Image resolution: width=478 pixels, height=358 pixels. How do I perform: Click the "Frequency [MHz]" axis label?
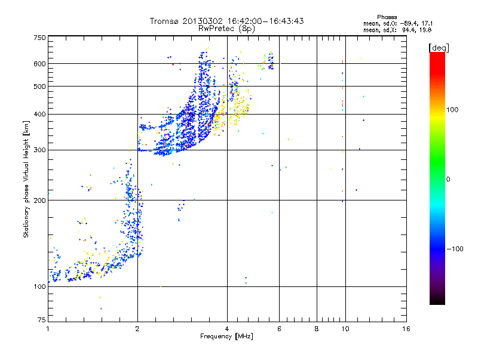coord(226,337)
